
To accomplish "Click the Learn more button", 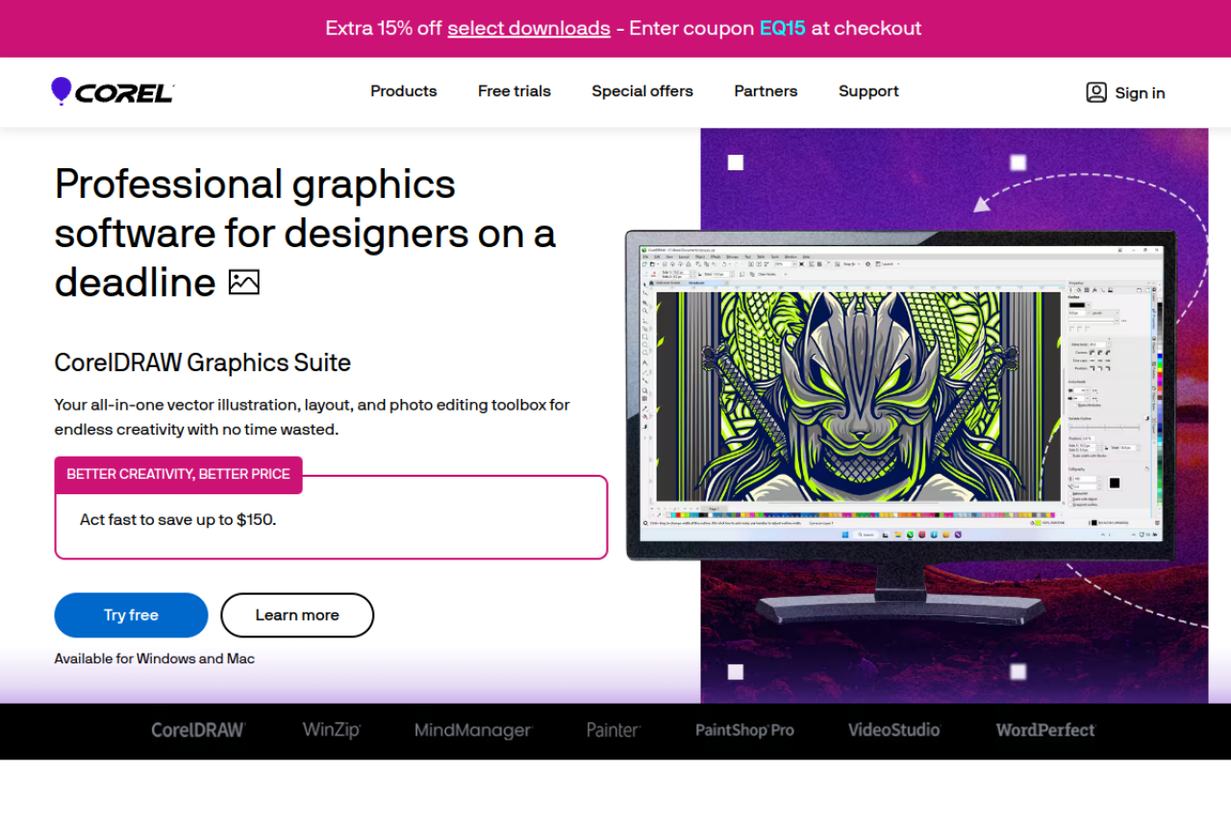I will tap(297, 615).
